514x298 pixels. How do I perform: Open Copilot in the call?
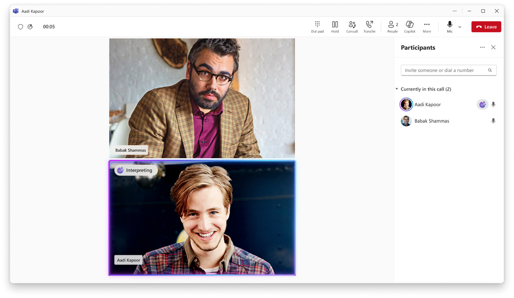coord(410,26)
